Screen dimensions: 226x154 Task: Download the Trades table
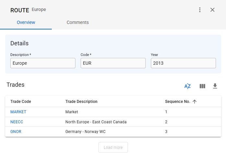[x=215, y=86]
